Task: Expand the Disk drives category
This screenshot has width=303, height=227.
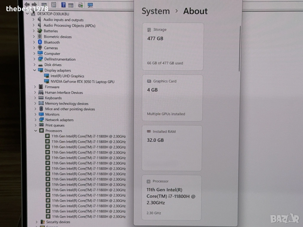Action: point(34,65)
